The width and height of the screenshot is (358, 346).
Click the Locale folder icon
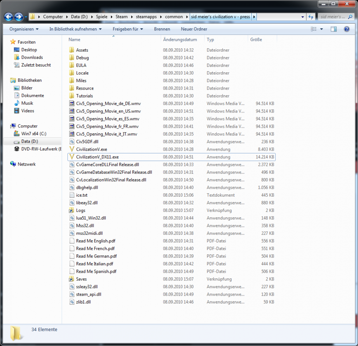coord(72,73)
